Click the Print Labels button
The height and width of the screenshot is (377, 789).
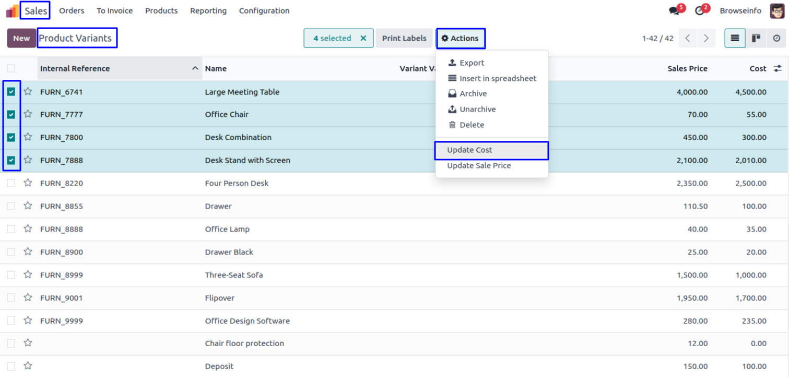click(404, 38)
